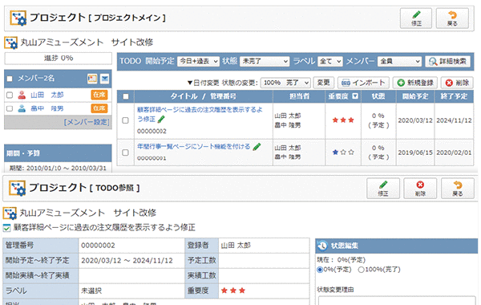Viewport: 481px width, 305px height.
Task: Open the ラベル dropdown showing 全て
Action: pos(330,61)
